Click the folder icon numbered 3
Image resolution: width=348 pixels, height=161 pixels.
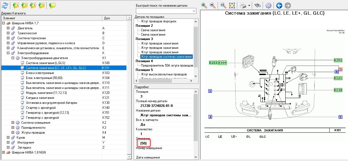click(x=33, y=5)
